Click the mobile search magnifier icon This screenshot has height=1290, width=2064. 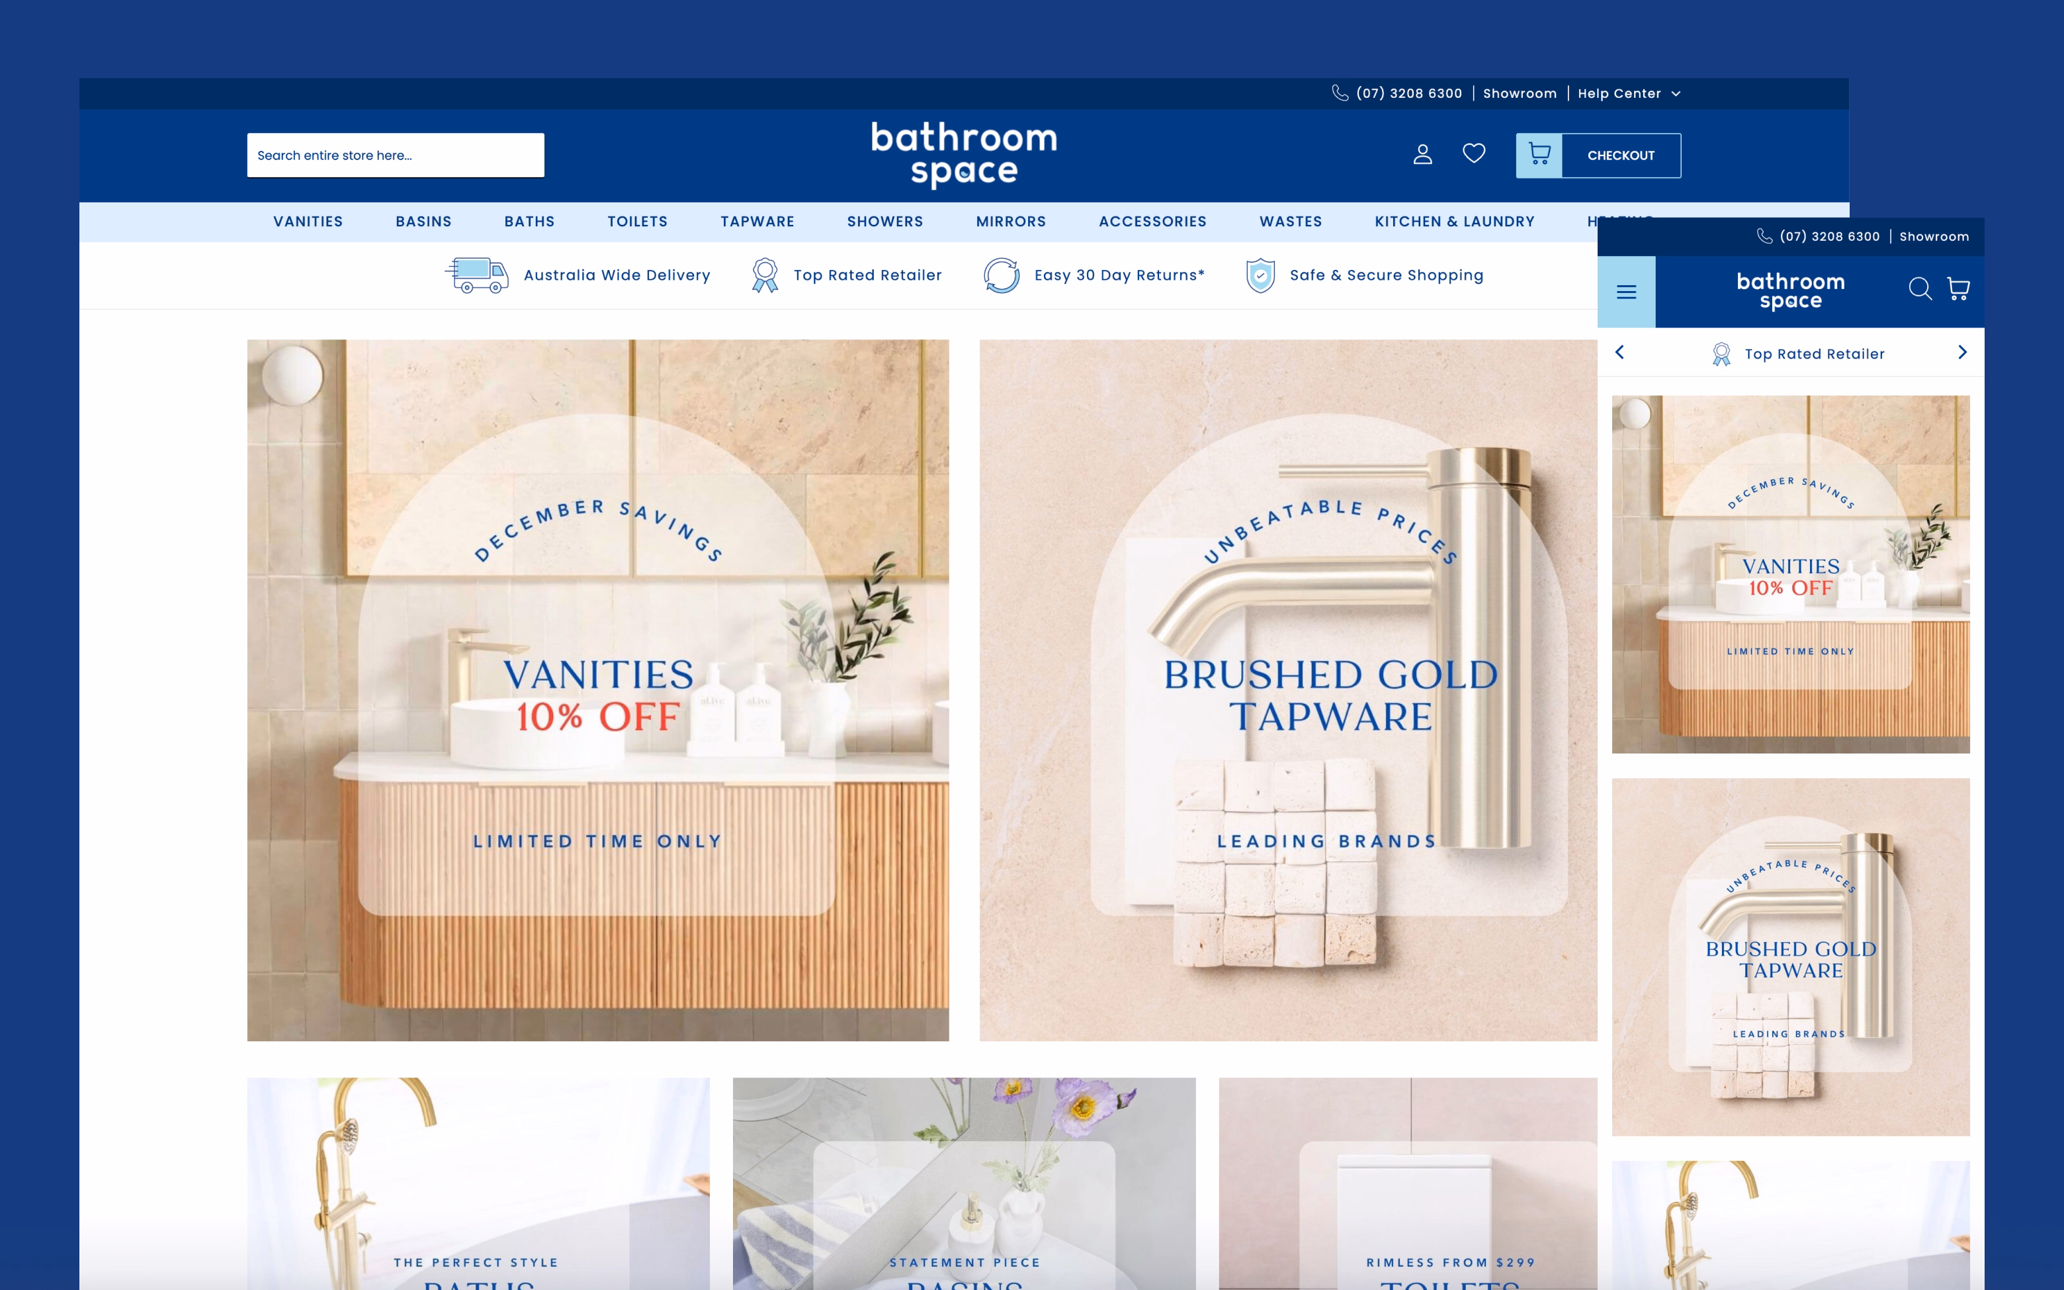[x=1919, y=289]
